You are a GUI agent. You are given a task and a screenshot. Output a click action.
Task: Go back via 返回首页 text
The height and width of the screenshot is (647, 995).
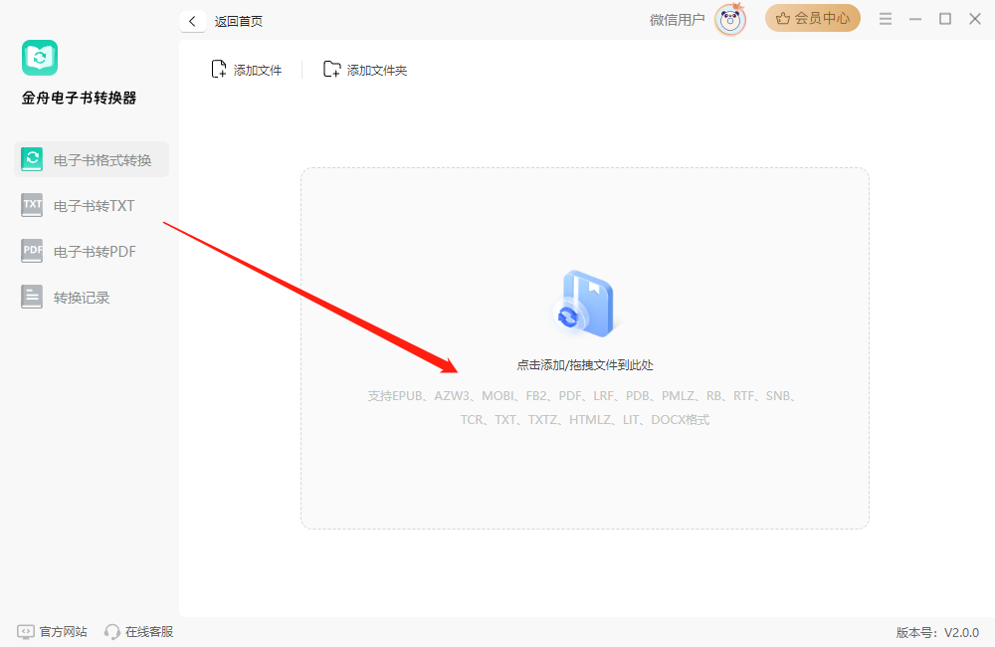point(239,21)
